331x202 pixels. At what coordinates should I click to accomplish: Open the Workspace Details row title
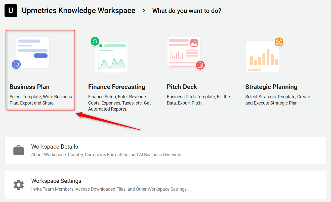coord(55,147)
